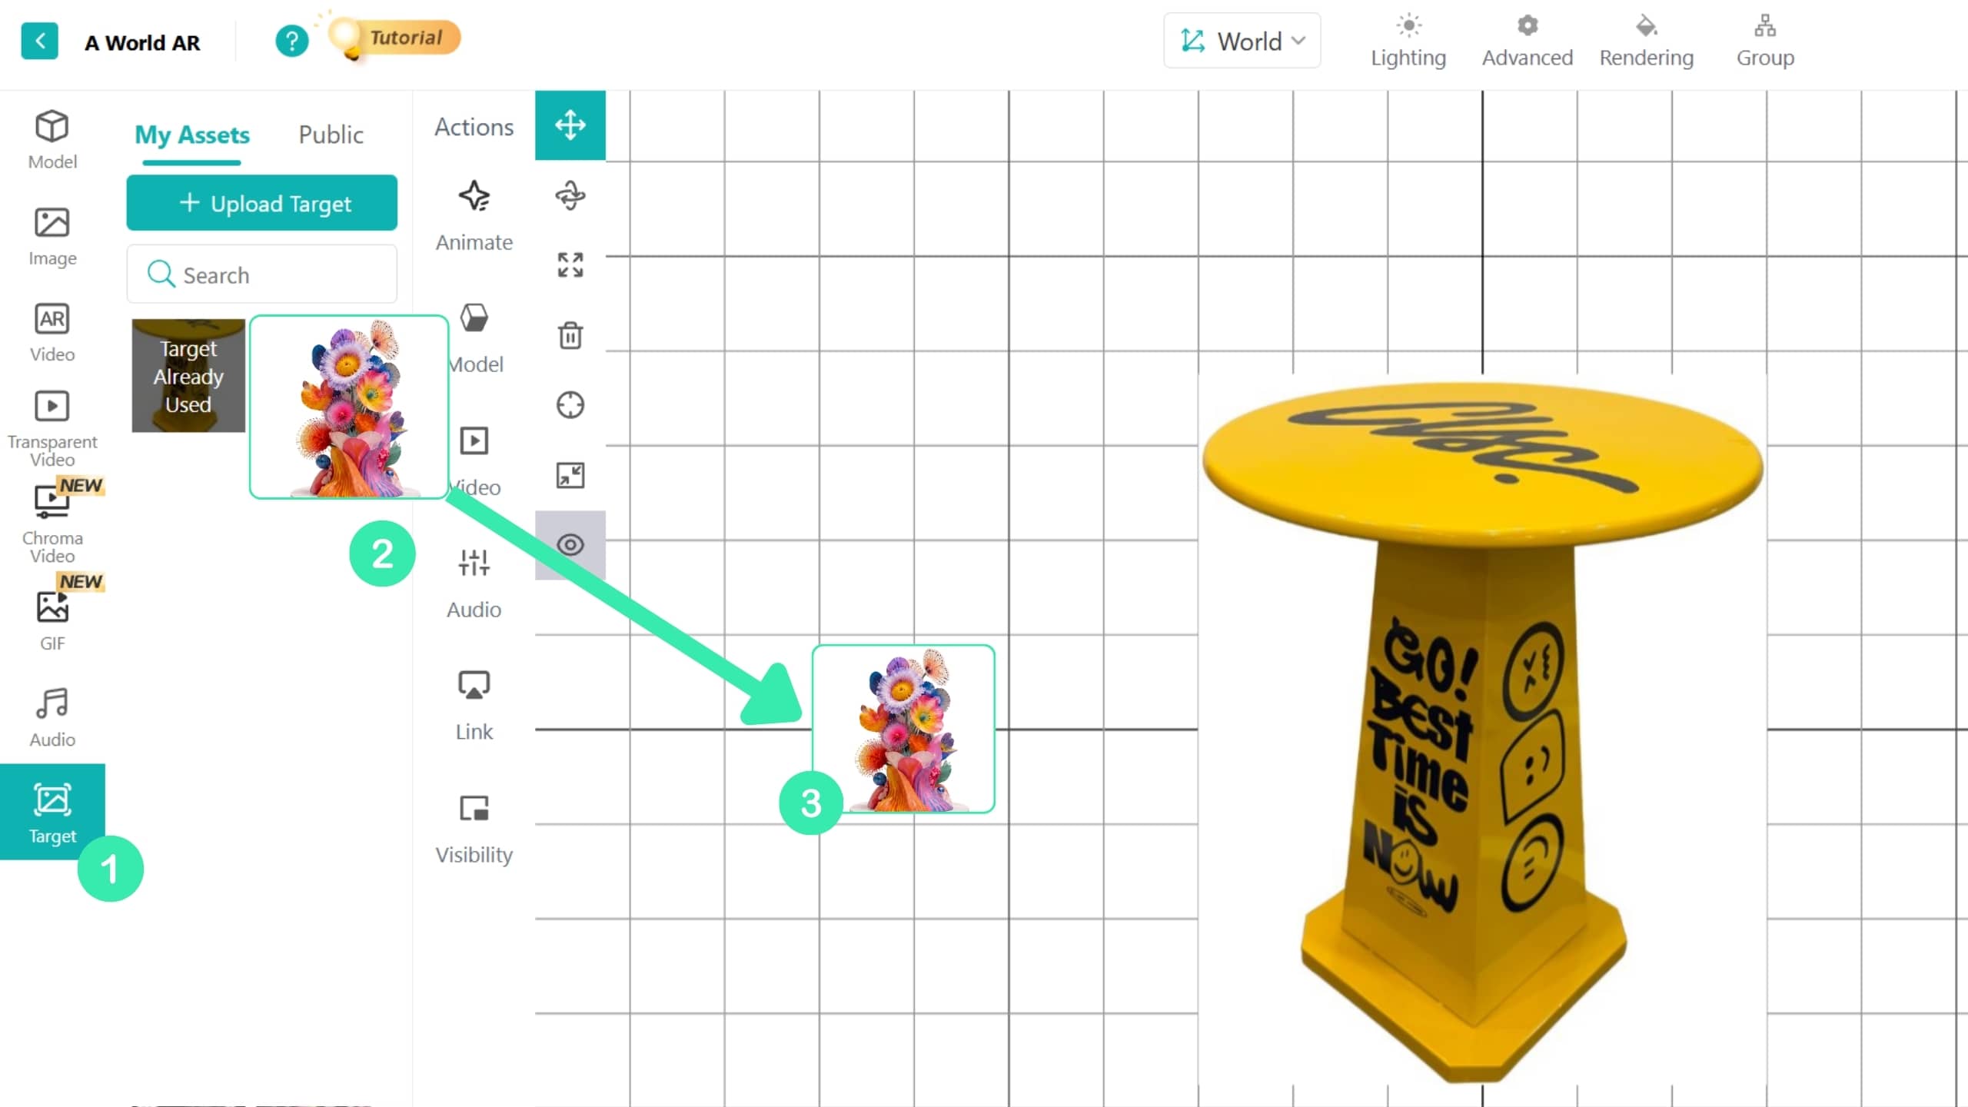Click the Upload Target button
The width and height of the screenshot is (1968, 1107).
262,203
